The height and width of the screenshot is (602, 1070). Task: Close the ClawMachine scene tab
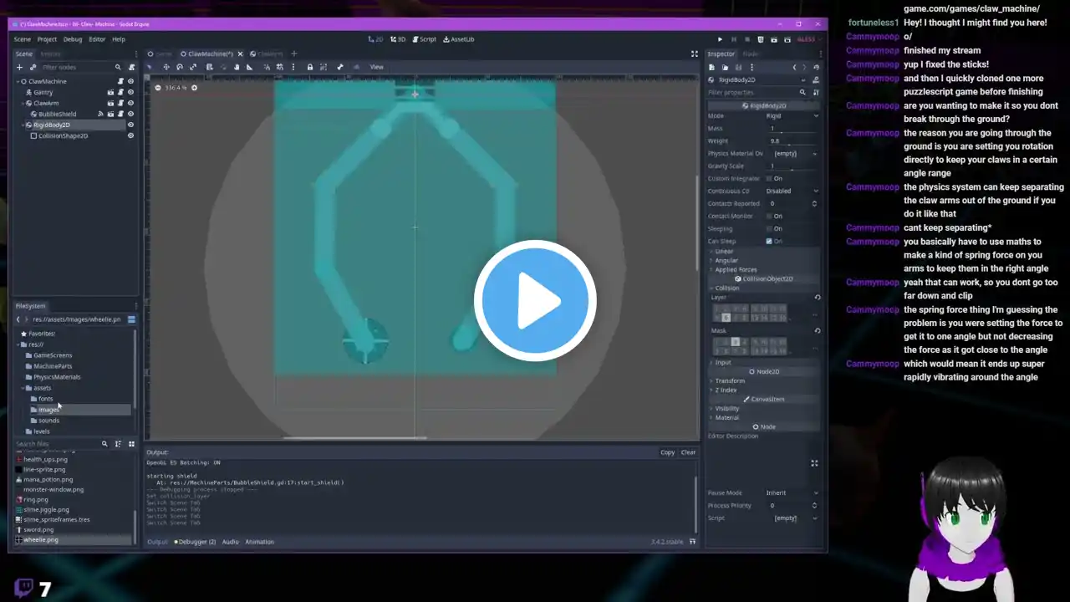coord(241,54)
